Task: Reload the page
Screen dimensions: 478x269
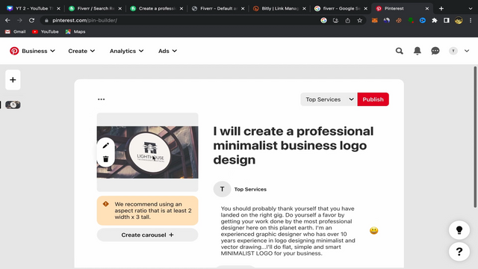Action: click(x=31, y=20)
